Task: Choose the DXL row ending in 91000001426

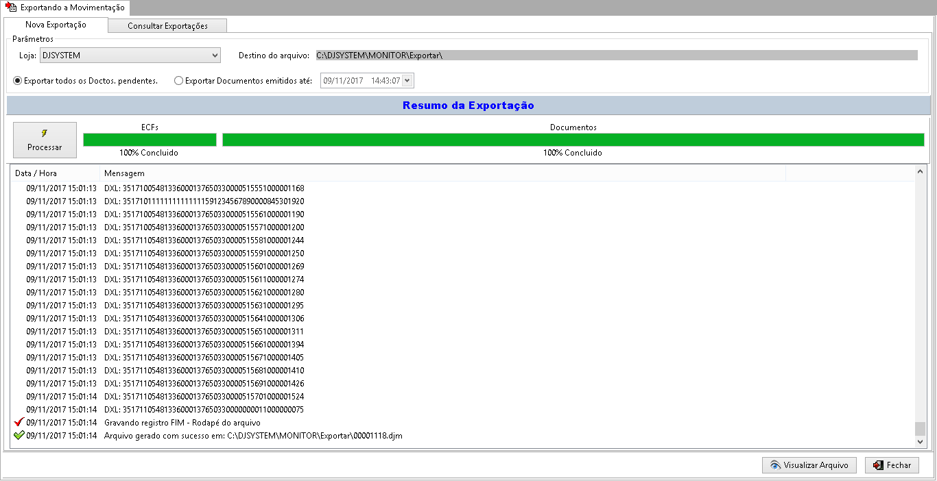Action: [463, 383]
